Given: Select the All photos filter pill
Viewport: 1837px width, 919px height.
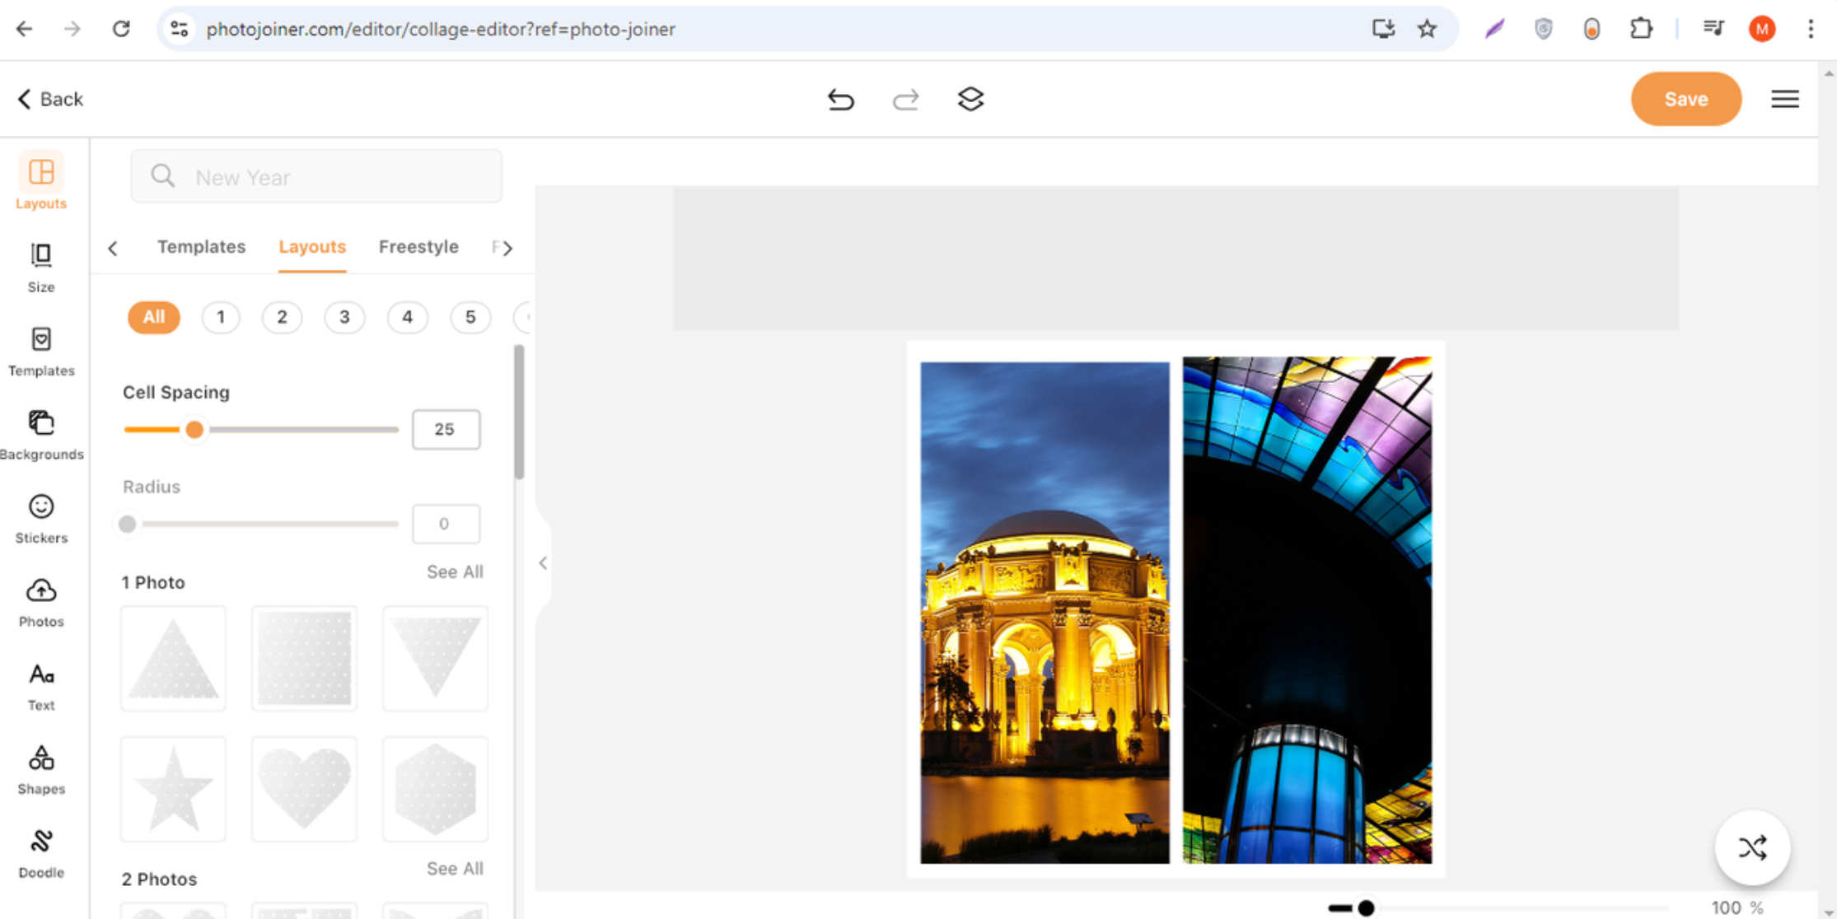Looking at the screenshot, I should [153, 317].
